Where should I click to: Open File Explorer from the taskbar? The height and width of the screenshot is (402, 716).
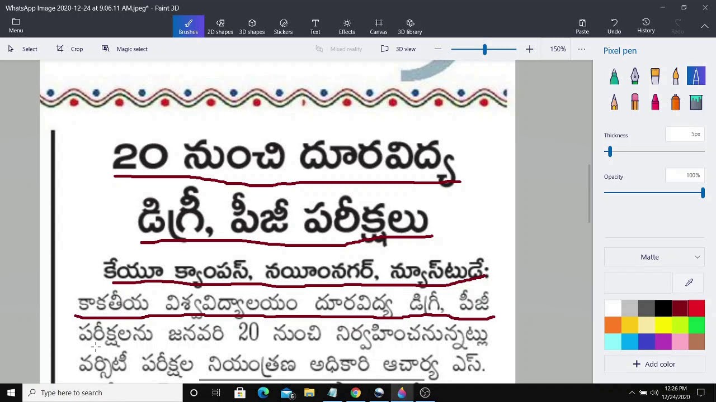click(309, 393)
